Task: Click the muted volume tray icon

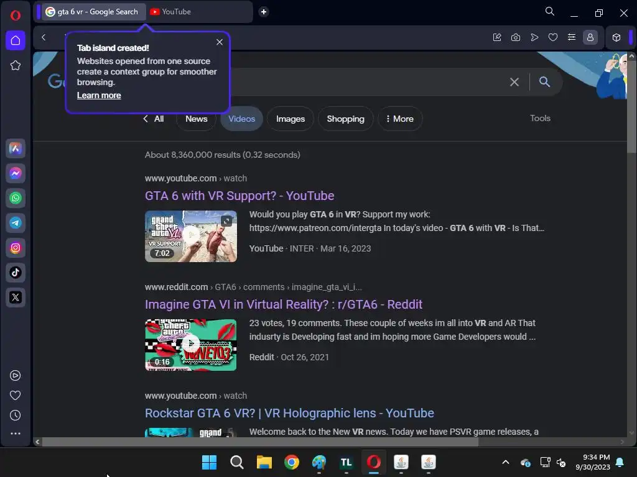Action: click(x=562, y=462)
